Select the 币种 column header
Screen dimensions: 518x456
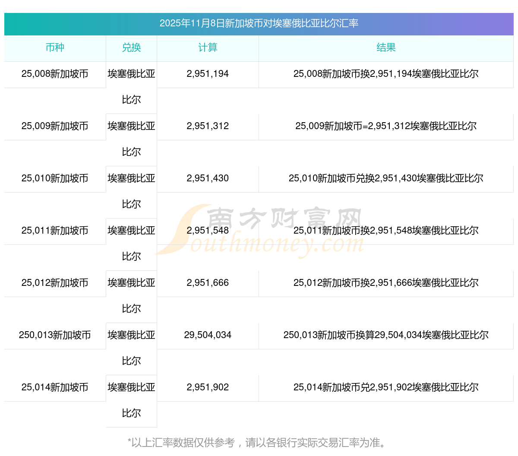55,48
